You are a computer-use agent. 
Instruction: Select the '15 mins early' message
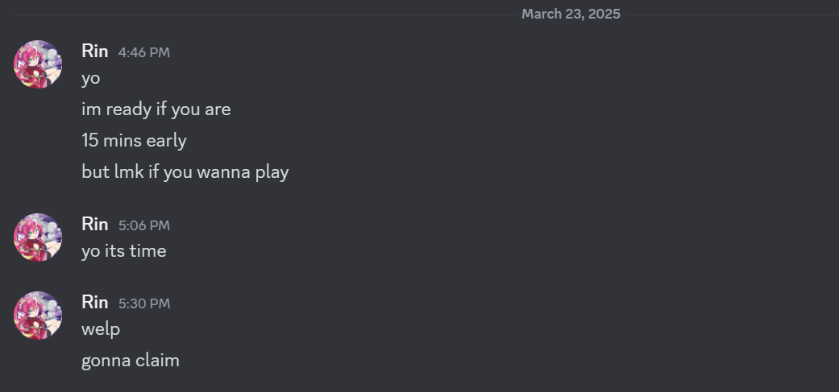[134, 141]
